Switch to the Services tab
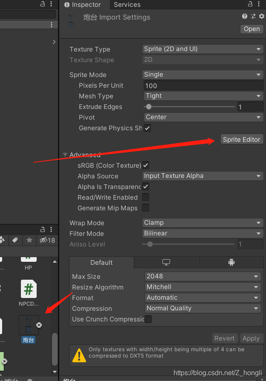Image resolution: width=266 pixels, height=381 pixels. 127,5
